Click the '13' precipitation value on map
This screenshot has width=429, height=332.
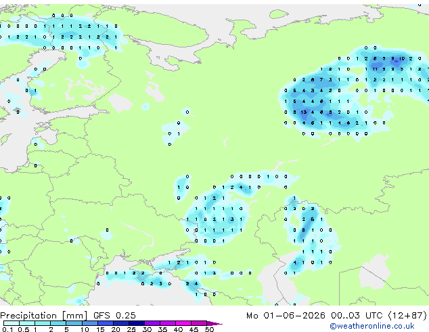[303, 112]
